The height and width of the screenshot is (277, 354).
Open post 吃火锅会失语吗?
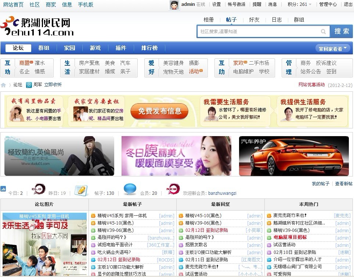click(x=114, y=252)
